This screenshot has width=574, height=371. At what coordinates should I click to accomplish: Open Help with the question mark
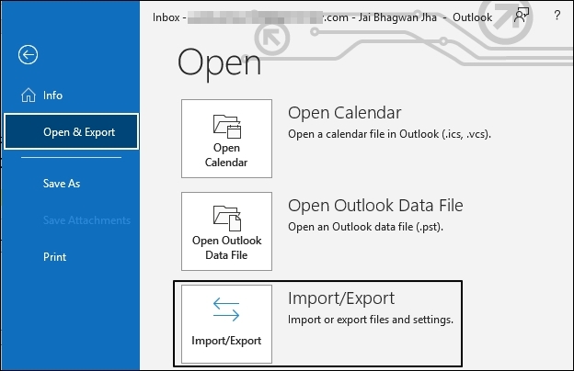[x=557, y=16]
